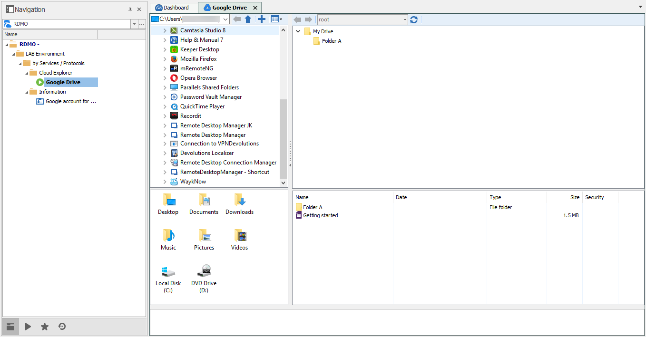Collapse the Cloud Explorer folder
The width and height of the screenshot is (646, 337).
click(x=27, y=73)
